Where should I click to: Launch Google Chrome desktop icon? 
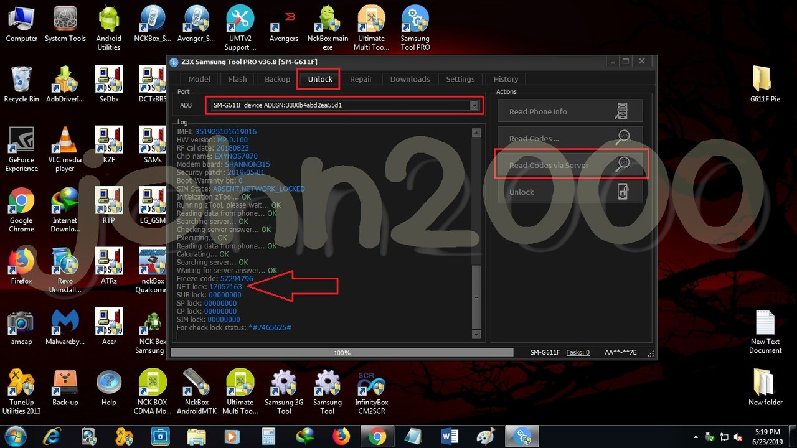[x=22, y=210]
